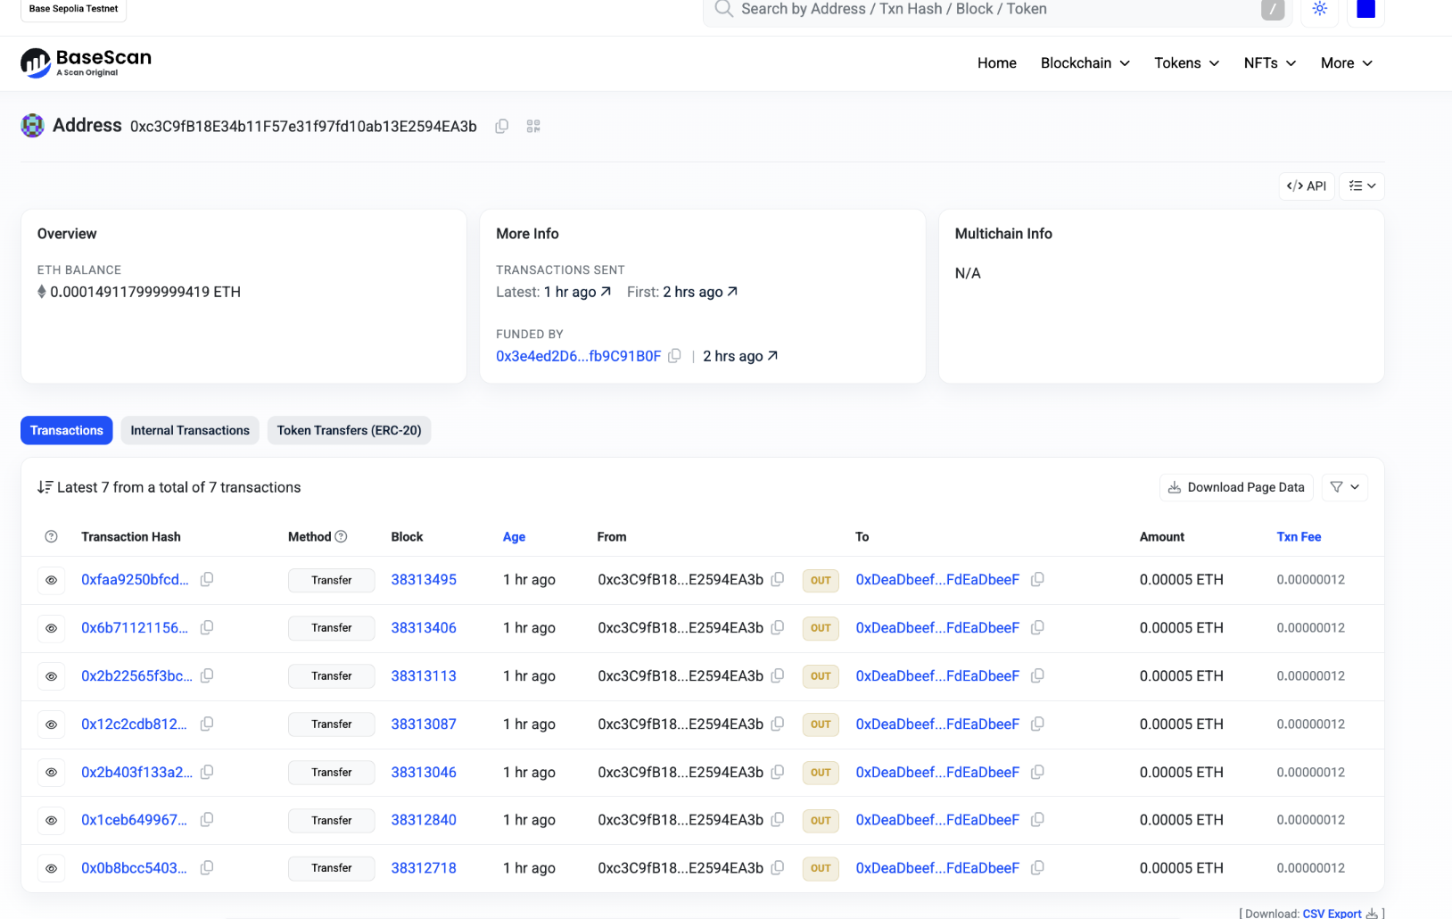The height and width of the screenshot is (919, 1452).
Task: Click the BaseScan logo
Action: click(85, 62)
